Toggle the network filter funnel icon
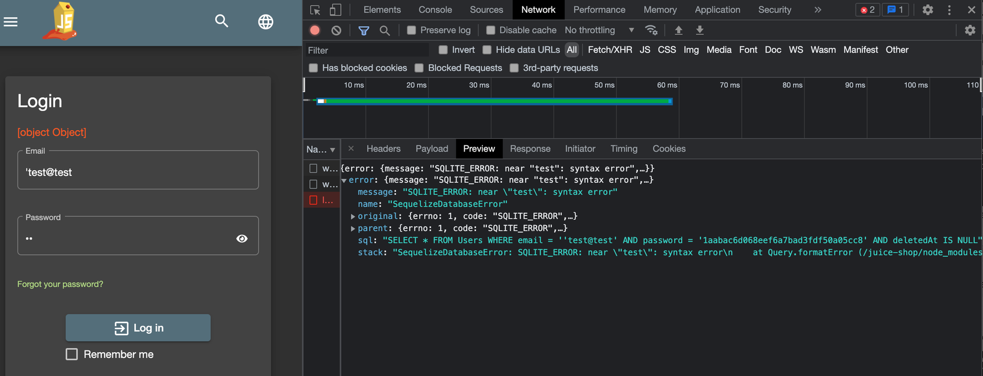Screen dimensions: 983x376 point(364,30)
